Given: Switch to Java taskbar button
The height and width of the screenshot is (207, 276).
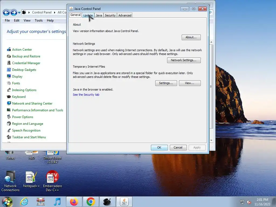Looking at the screenshot, I should click(x=124, y=202).
